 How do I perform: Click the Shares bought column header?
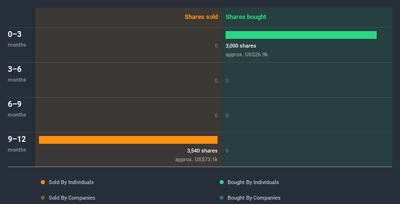coord(246,17)
